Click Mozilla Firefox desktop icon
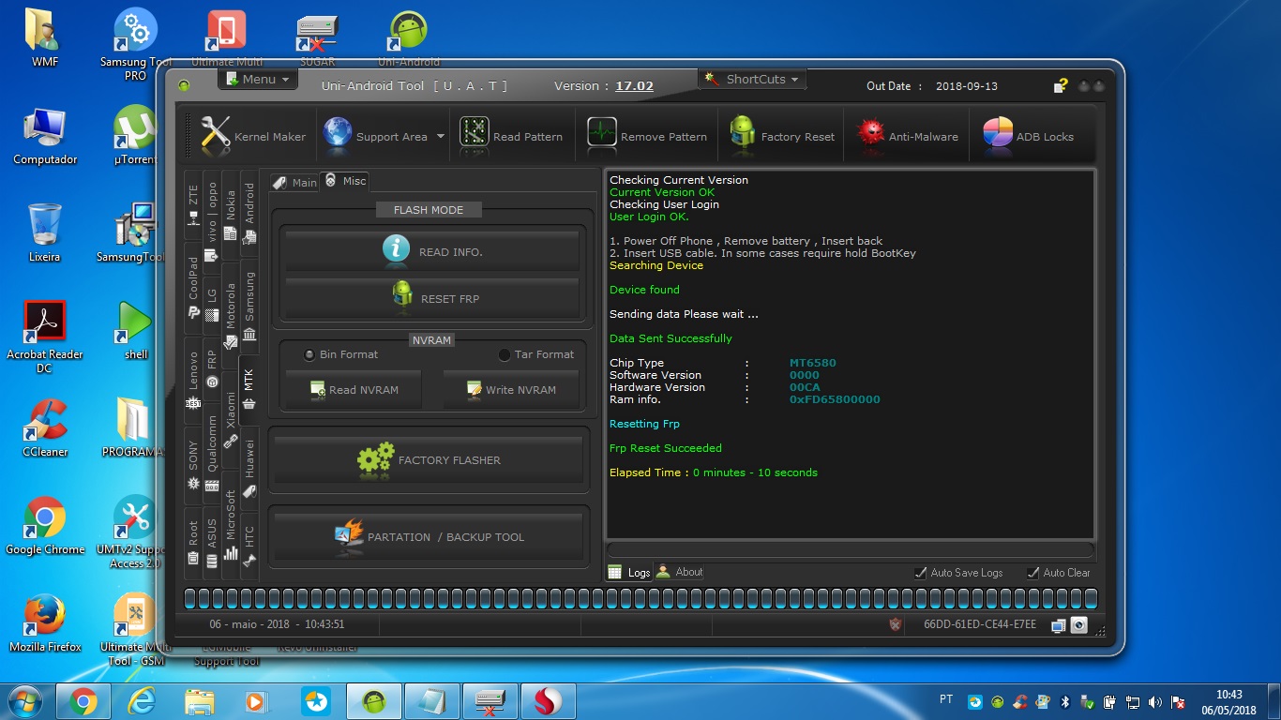The image size is (1281, 720). tap(45, 622)
